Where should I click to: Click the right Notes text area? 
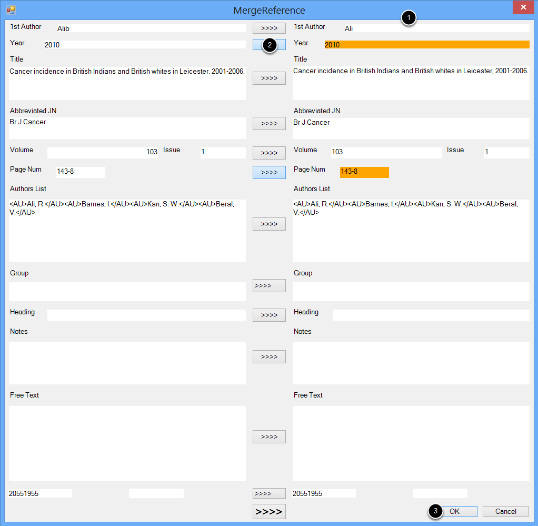pos(411,363)
